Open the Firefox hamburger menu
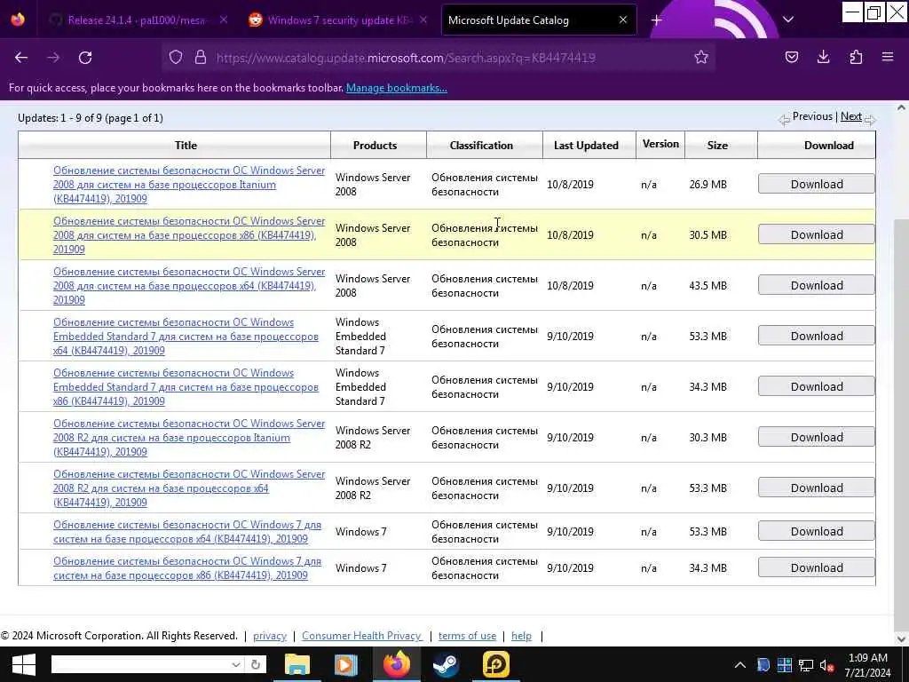909x682 pixels. coord(888,57)
